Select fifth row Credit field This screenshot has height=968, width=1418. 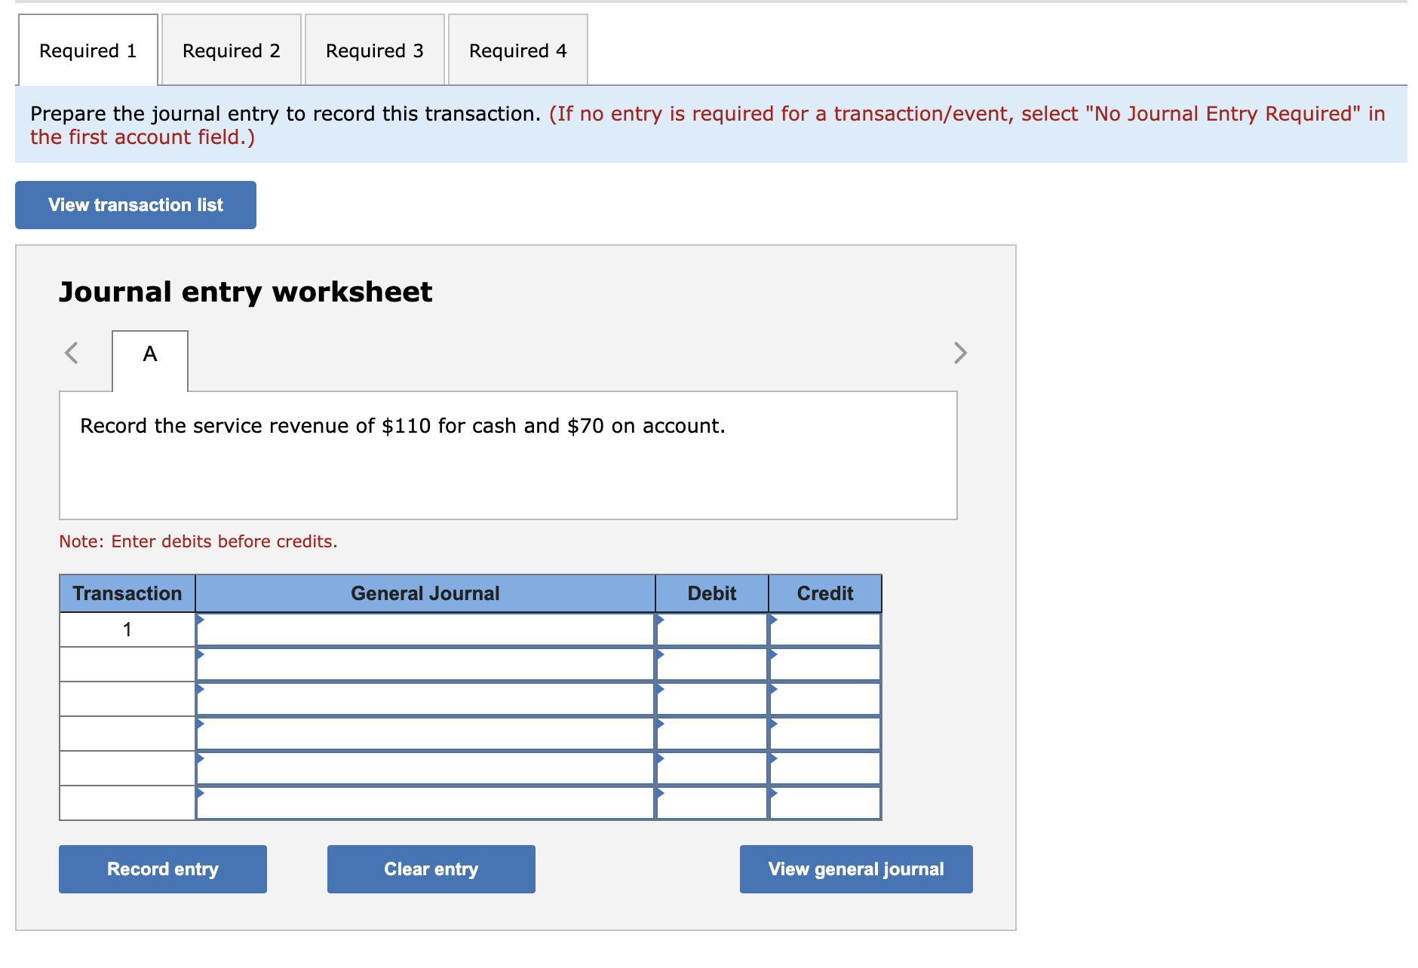coord(825,768)
